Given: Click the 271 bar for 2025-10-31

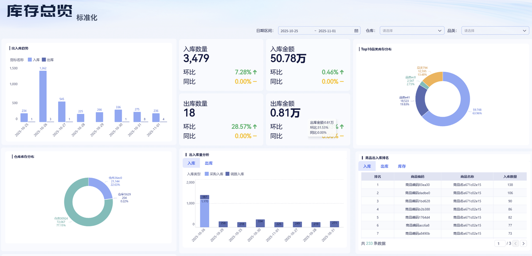Looking at the screenshot, I should tap(335, 224).
